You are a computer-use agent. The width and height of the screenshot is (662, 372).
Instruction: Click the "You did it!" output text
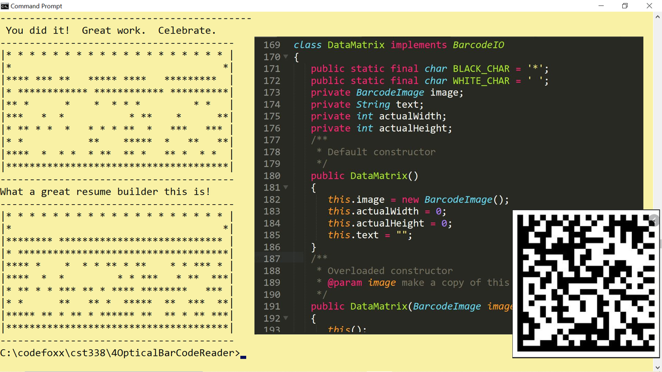pos(38,30)
